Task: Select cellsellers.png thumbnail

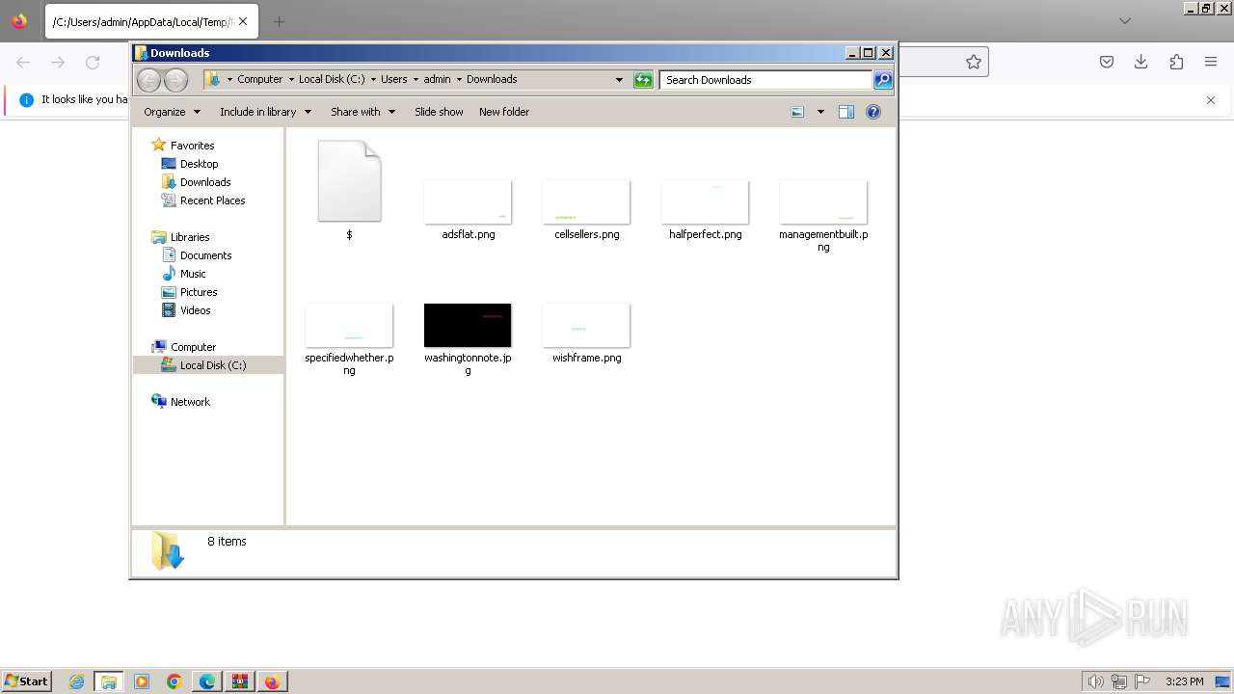Action: click(586, 201)
